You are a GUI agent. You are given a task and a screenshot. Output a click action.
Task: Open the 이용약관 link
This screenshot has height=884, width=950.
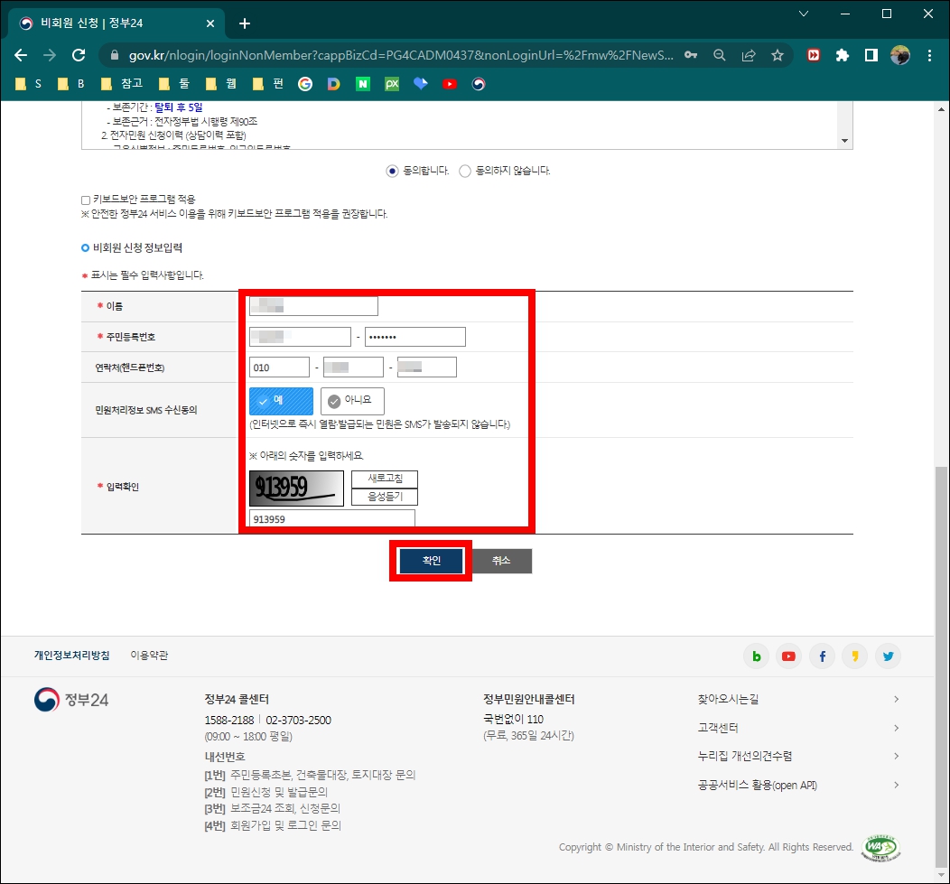[149, 656]
